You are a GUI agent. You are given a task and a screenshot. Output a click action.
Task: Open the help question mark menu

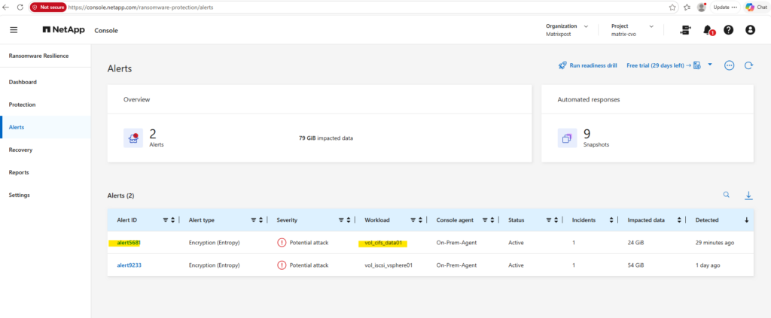point(729,30)
